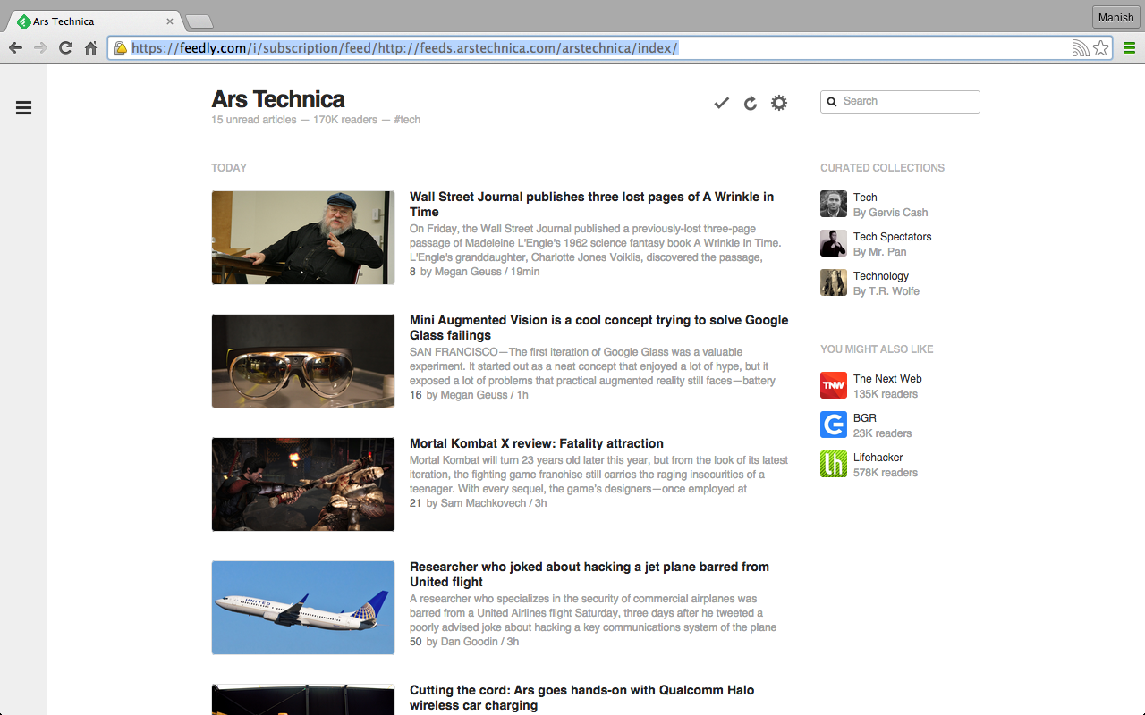Click '23K readers' under BGR
This screenshot has height=715, width=1145.
coord(883,433)
